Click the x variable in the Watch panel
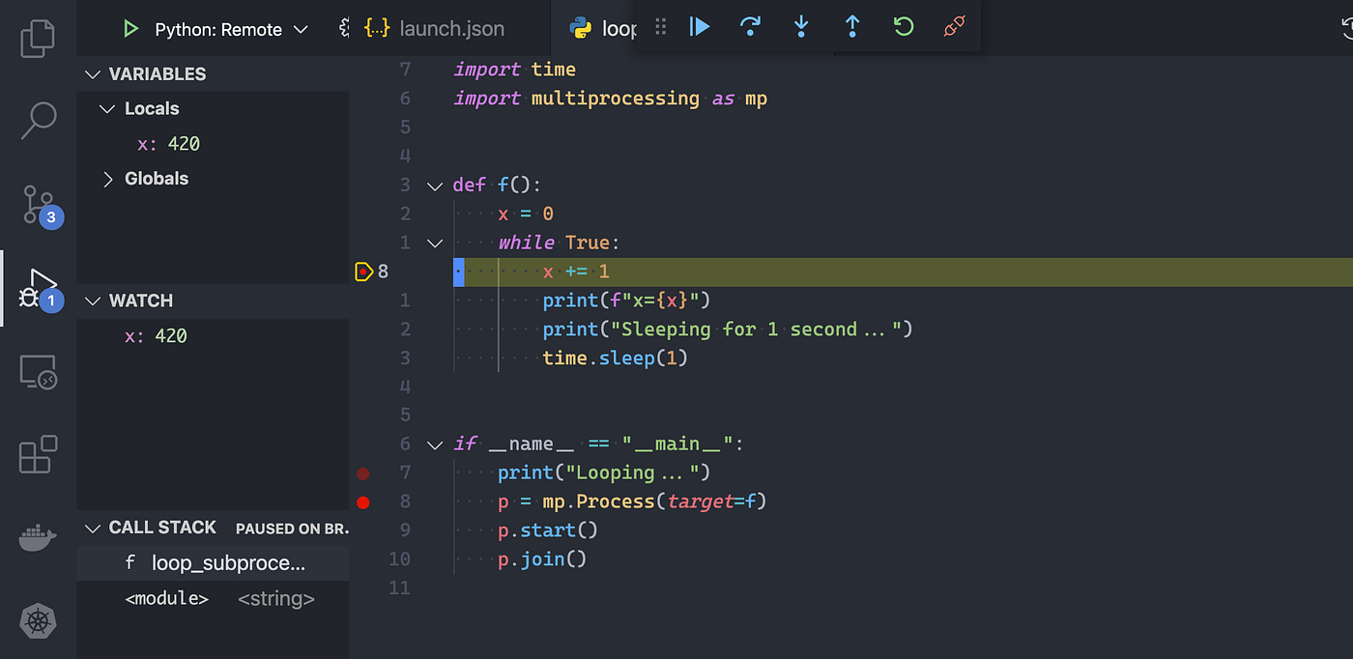This screenshot has width=1353, height=659. [157, 335]
